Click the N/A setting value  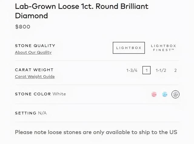[42, 113]
